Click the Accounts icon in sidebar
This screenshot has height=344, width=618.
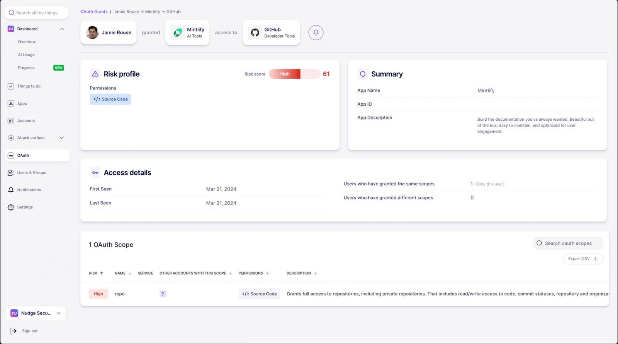(11, 121)
